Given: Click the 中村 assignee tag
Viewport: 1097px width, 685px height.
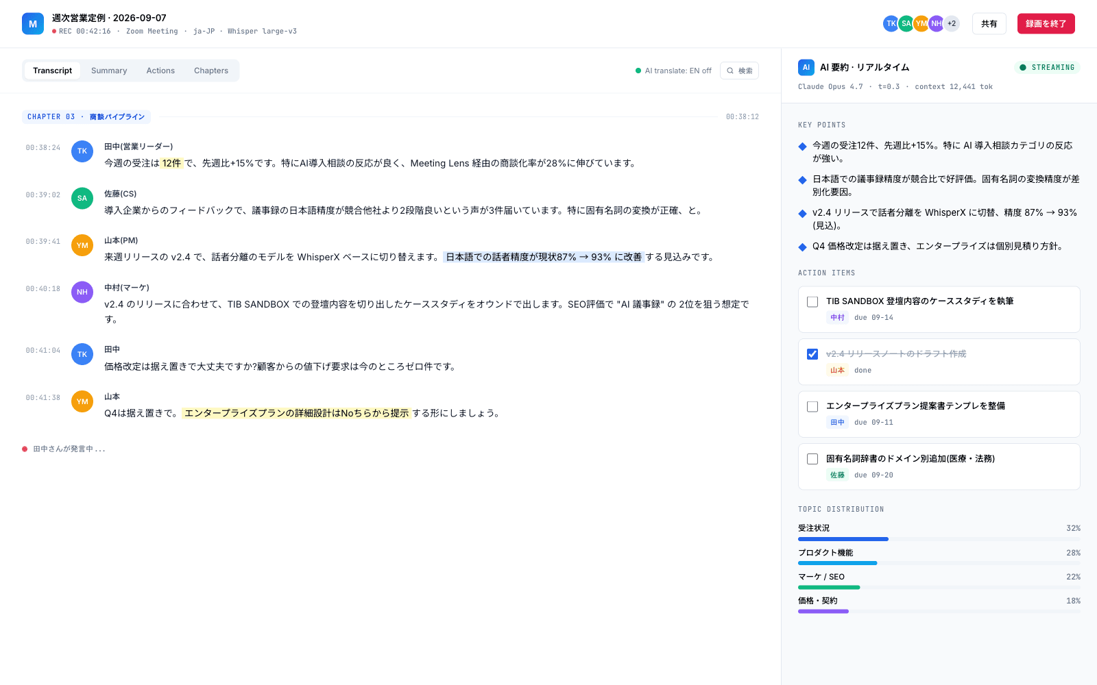Looking at the screenshot, I should point(837,318).
